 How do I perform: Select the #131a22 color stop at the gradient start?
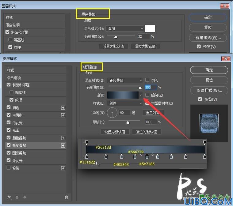87,156
